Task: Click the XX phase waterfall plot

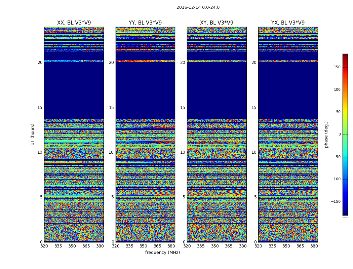Action: click(x=74, y=134)
